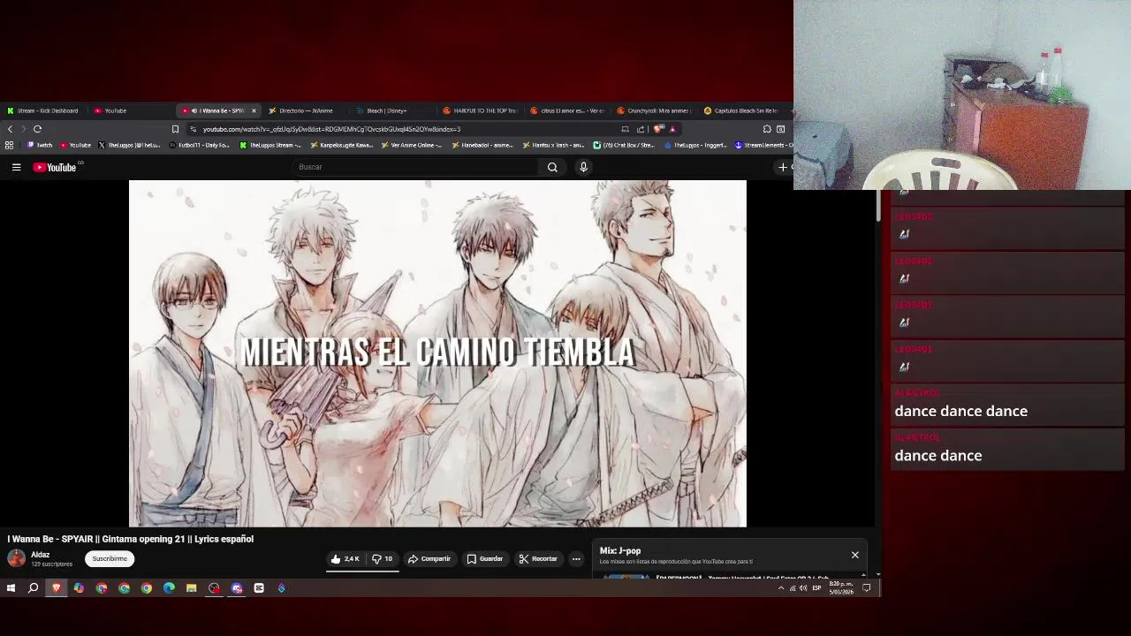
Task: Open the clock and date flyout
Action: pos(841,587)
